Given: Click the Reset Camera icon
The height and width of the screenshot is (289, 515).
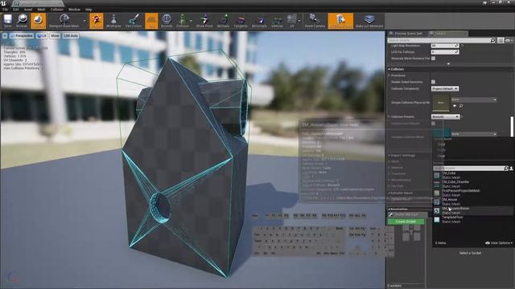Looking at the screenshot, I should (x=315, y=21).
